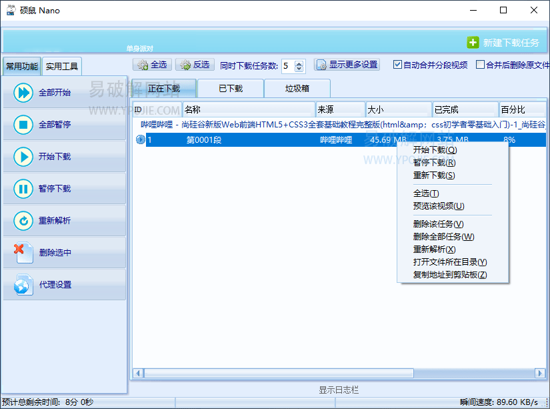Screen dimensions: 550x409
Task: Choose 暂停下载 from the context menu
Action: tap(434, 163)
